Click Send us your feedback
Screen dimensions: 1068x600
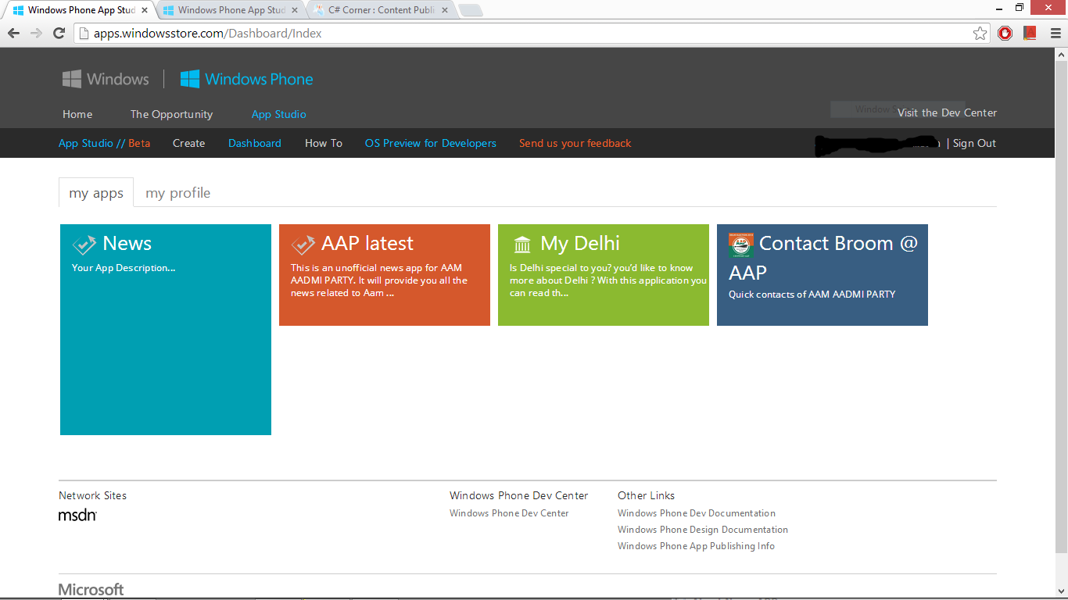point(575,143)
